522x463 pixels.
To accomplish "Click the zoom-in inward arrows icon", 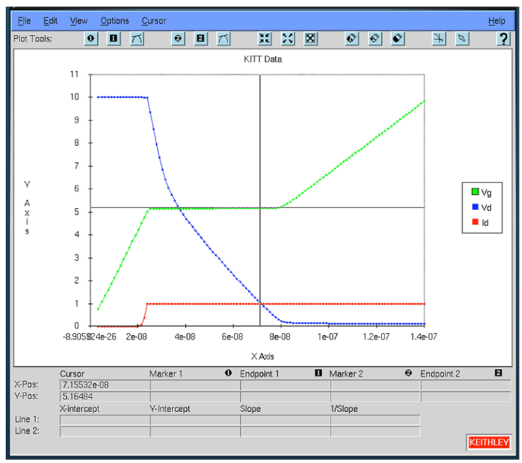I will coord(265,39).
